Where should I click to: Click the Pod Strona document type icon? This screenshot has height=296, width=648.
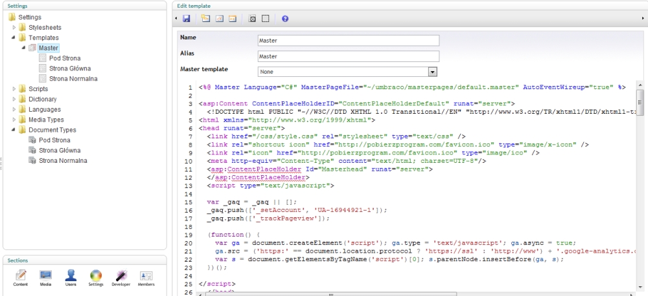[32, 140]
